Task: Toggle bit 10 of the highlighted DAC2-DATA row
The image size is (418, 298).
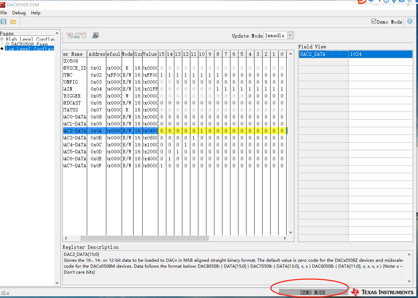Action: pyautogui.click(x=202, y=131)
